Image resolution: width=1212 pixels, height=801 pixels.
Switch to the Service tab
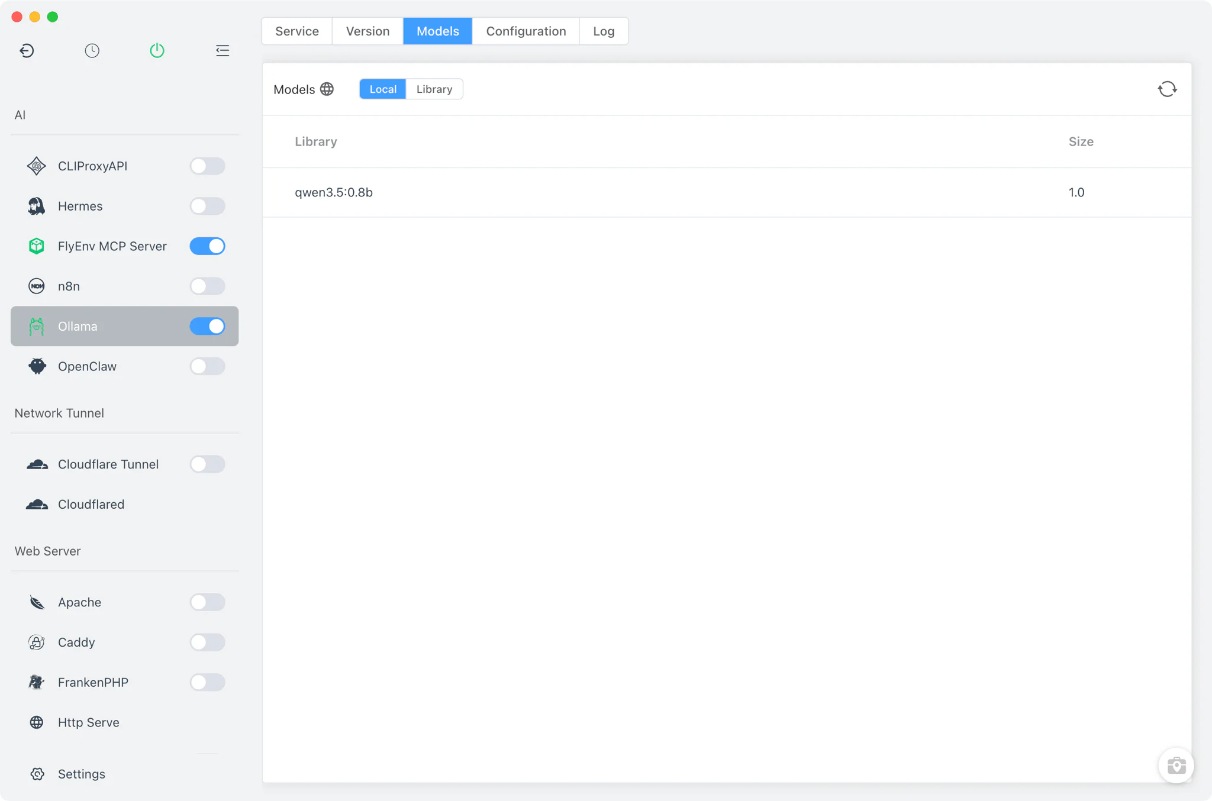pyautogui.click(x=297, y=31)
